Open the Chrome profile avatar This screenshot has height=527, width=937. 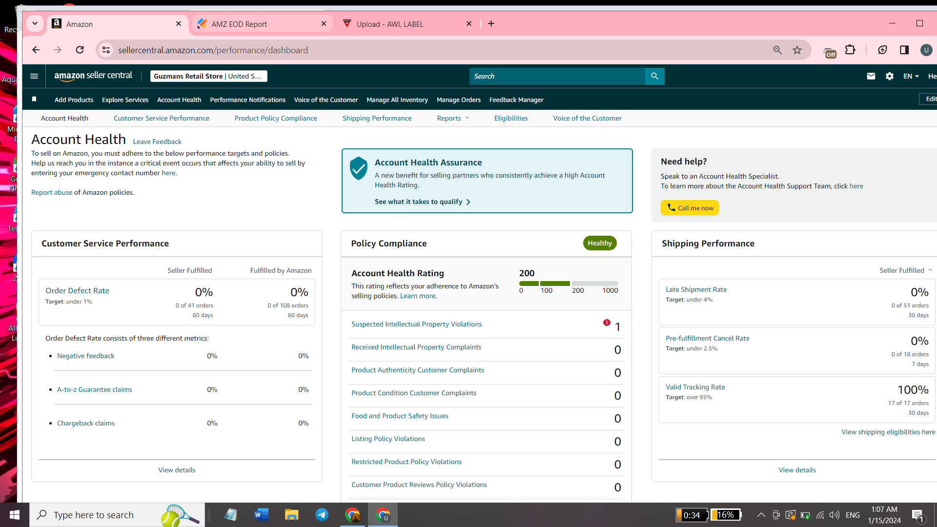coord(926,50)
